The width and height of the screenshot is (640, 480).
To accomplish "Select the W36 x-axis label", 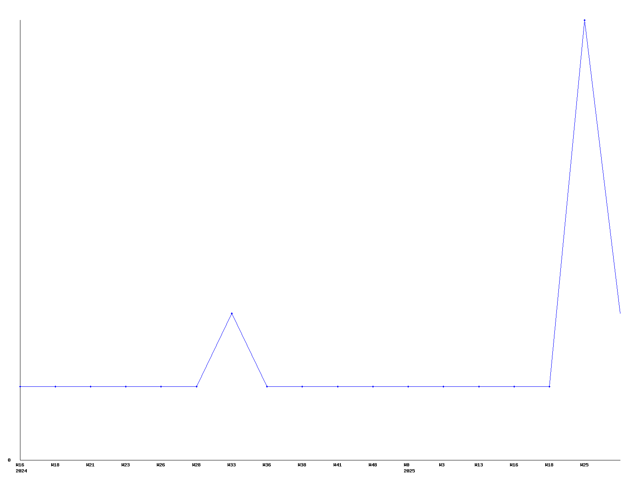I will [267, 465].
